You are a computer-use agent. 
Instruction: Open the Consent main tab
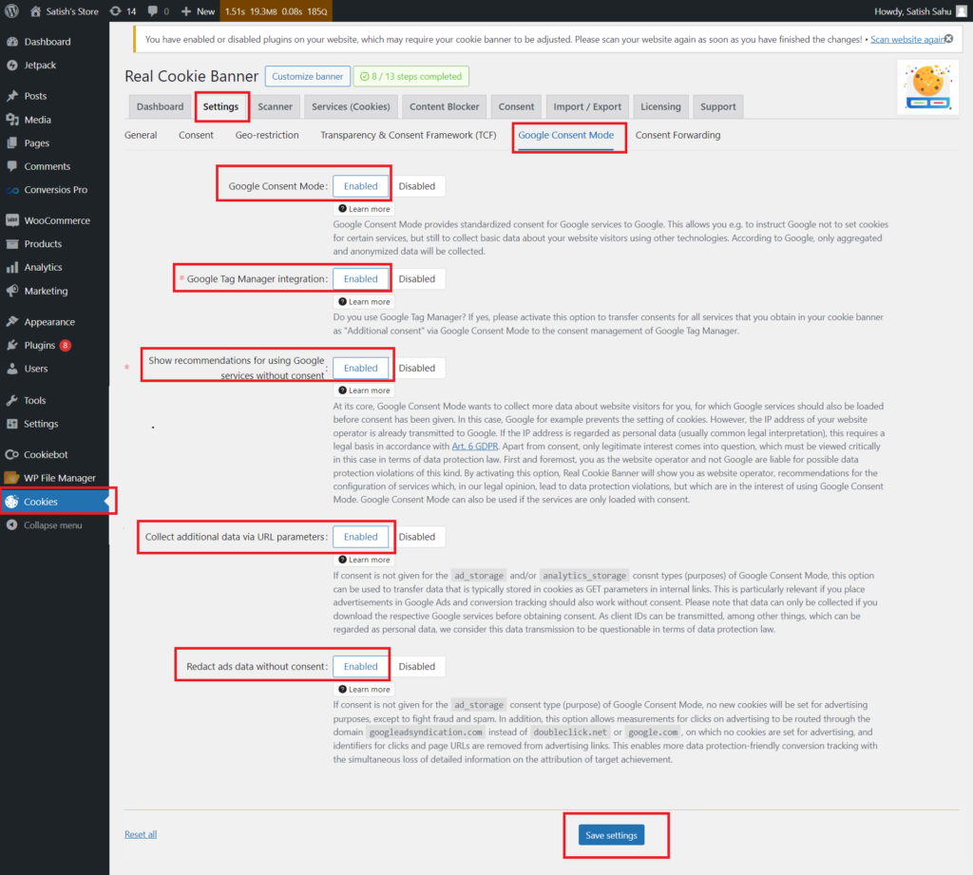(516, 106)
